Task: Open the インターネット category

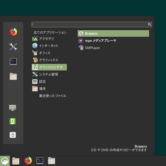Action: click(x=49, y=46)
